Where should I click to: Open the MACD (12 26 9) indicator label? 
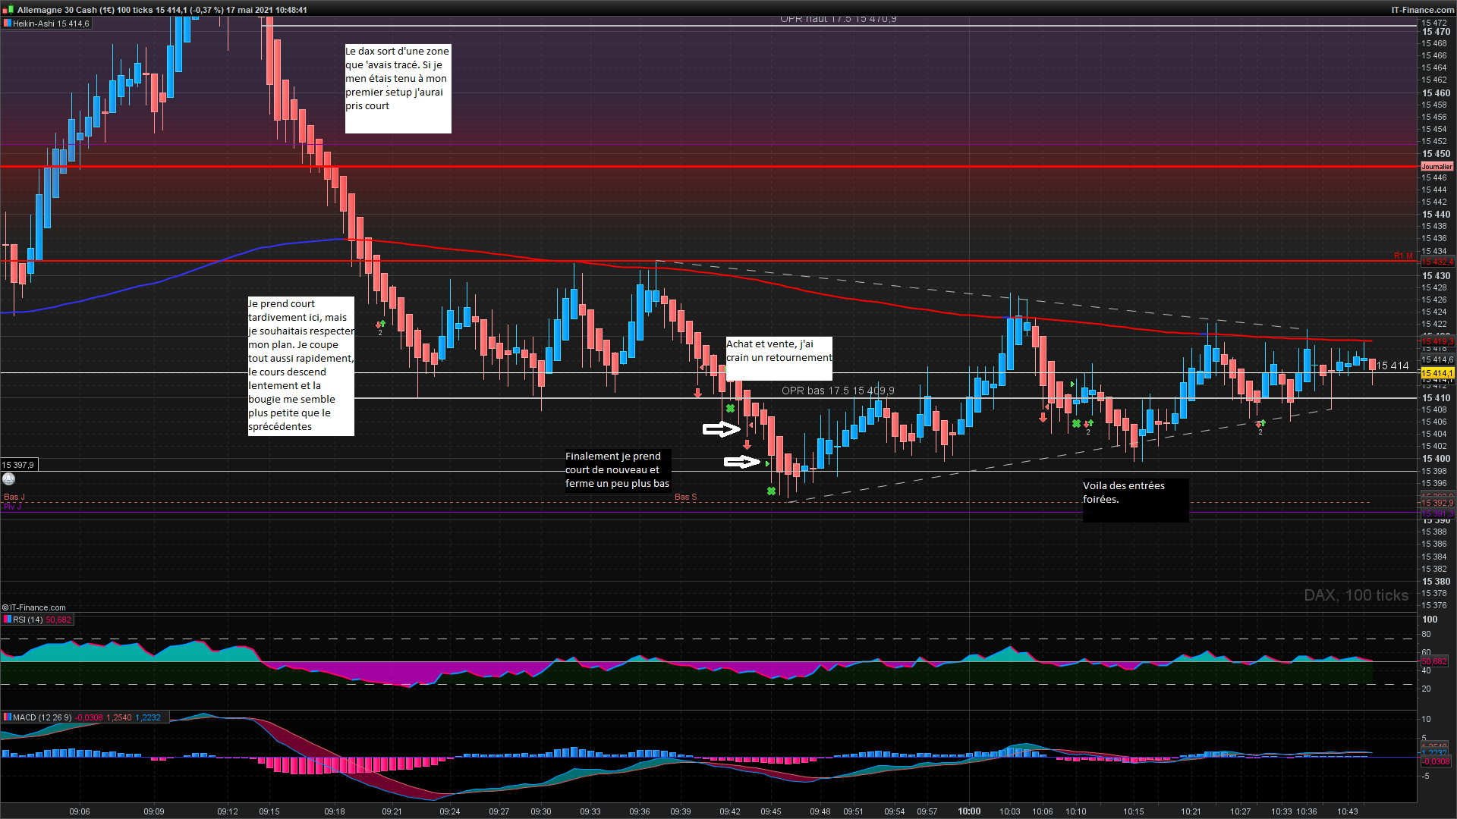[x=42, y=717]
